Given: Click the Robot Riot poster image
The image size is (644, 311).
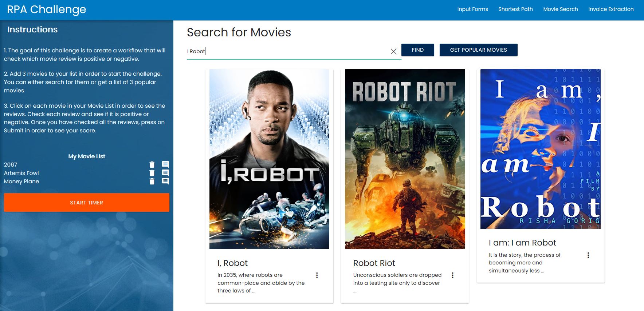Looking at the screenshot, I should (405, 159).
